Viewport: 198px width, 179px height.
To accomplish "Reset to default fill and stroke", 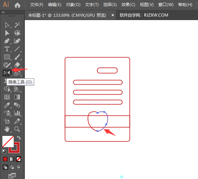I will point(4,151).
